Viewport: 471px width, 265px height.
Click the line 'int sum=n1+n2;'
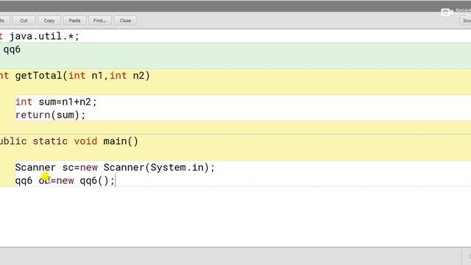point(56,102)
